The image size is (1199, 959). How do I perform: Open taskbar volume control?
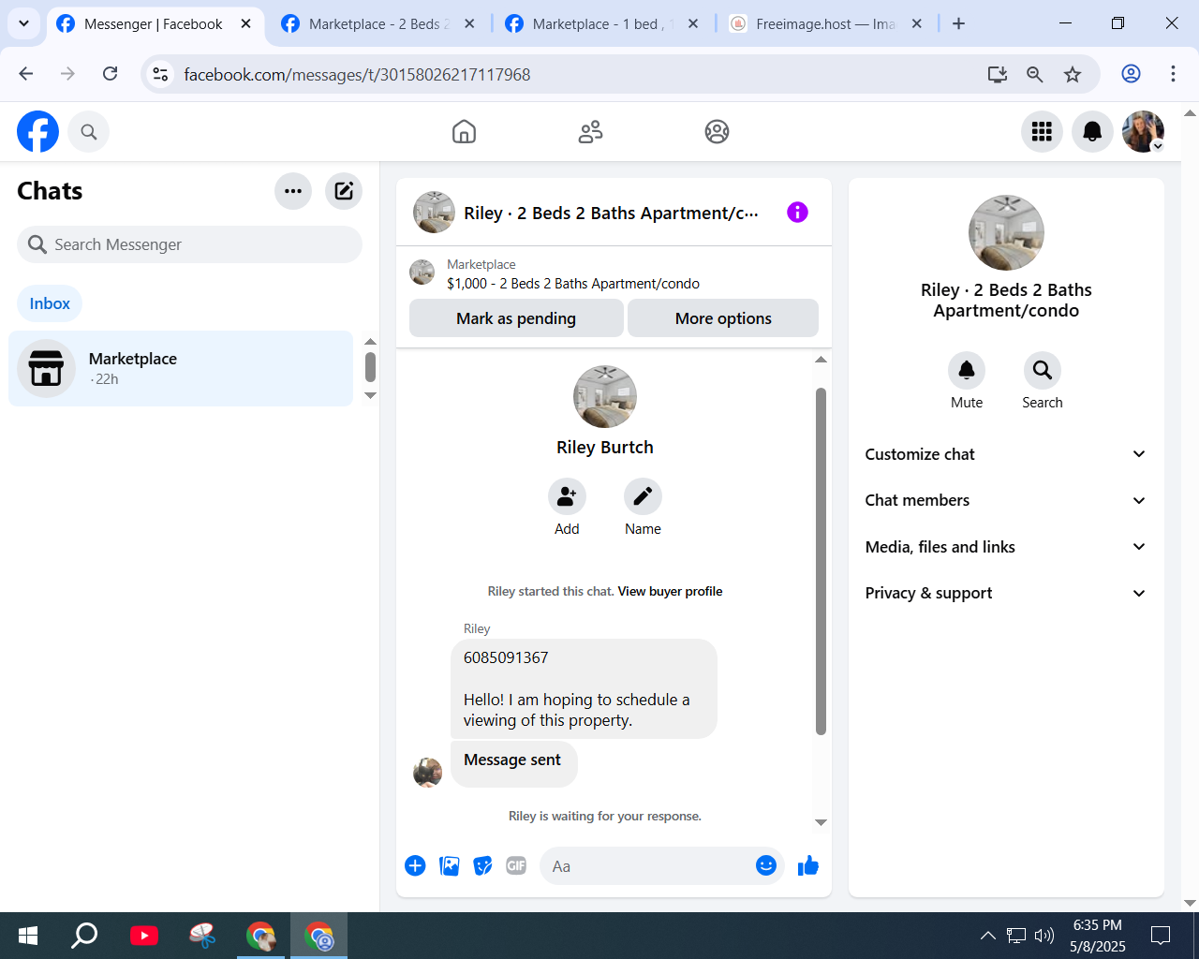point(1044,935)
